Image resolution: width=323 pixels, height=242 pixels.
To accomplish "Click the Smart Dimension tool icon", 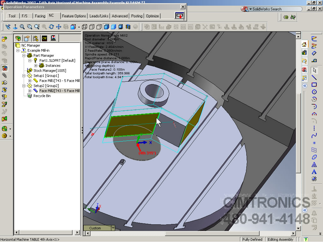I will 314,53.
